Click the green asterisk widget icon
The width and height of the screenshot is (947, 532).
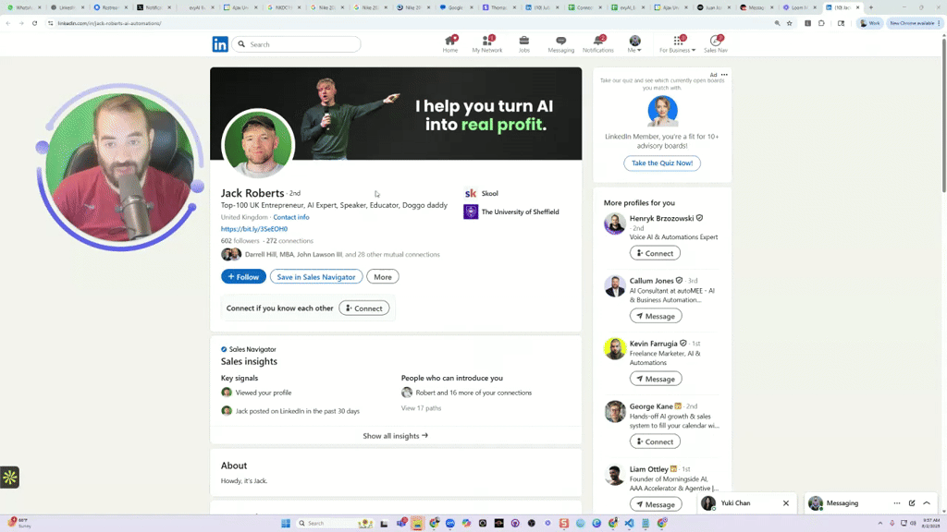click(x=9, y=478)
